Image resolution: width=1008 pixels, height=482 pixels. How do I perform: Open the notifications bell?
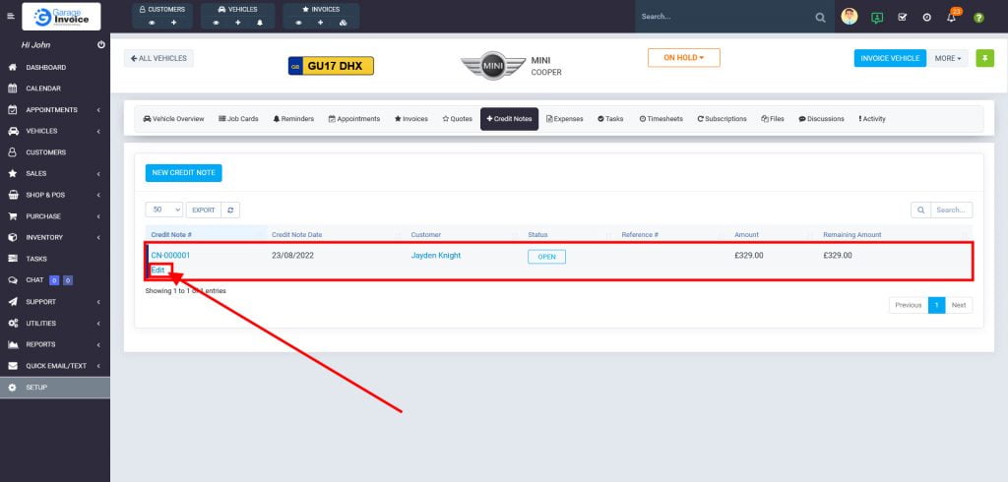tap(951, 17)
